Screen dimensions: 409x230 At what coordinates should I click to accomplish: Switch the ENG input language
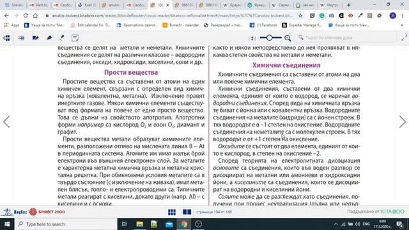[366, 224]
